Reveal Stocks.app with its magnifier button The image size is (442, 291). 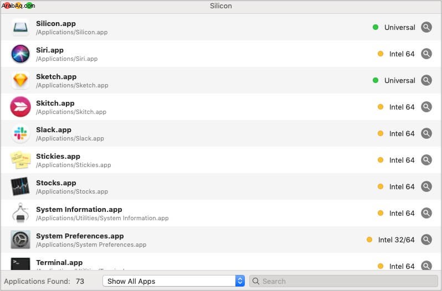click(426, 186)
